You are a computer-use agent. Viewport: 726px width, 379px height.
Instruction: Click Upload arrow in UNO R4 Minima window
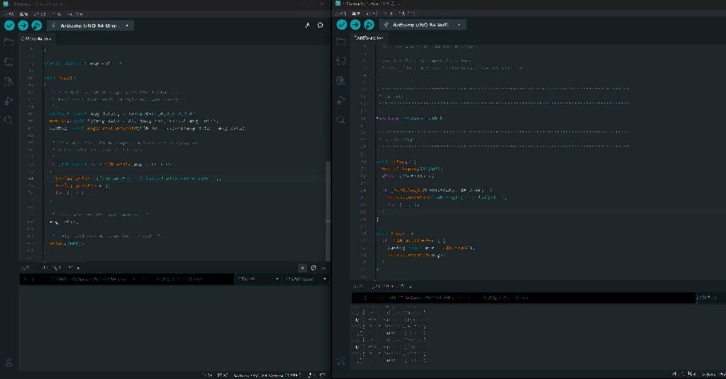pos(23,25)
